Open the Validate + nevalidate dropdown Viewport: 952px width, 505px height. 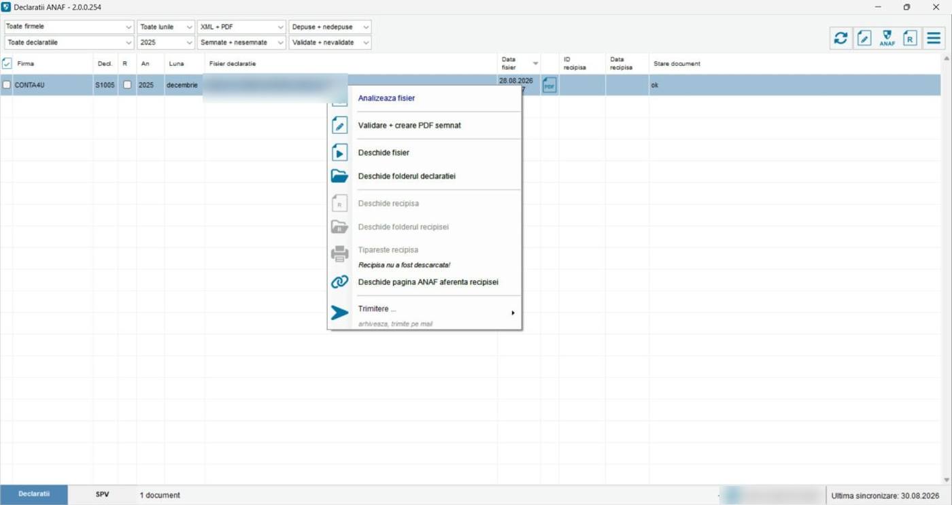(330, 42)
